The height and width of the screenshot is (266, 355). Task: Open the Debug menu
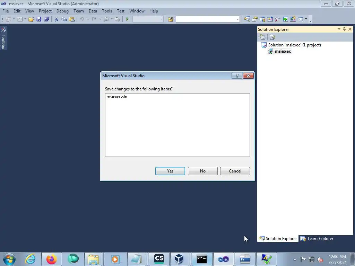point(62,11)
